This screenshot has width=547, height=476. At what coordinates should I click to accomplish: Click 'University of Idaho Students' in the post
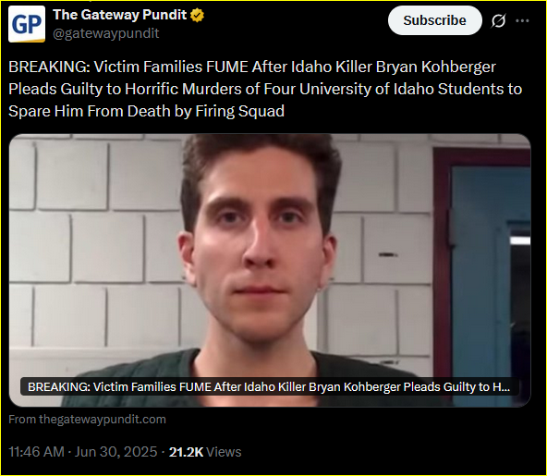click(401, 89)
